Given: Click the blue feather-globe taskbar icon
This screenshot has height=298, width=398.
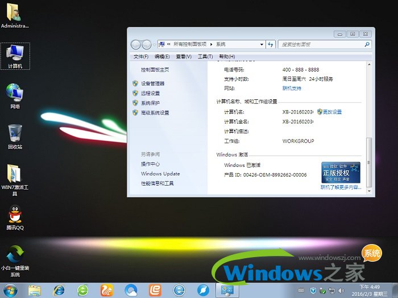Looking at the screenshot, I should click(x=204, y=291).
